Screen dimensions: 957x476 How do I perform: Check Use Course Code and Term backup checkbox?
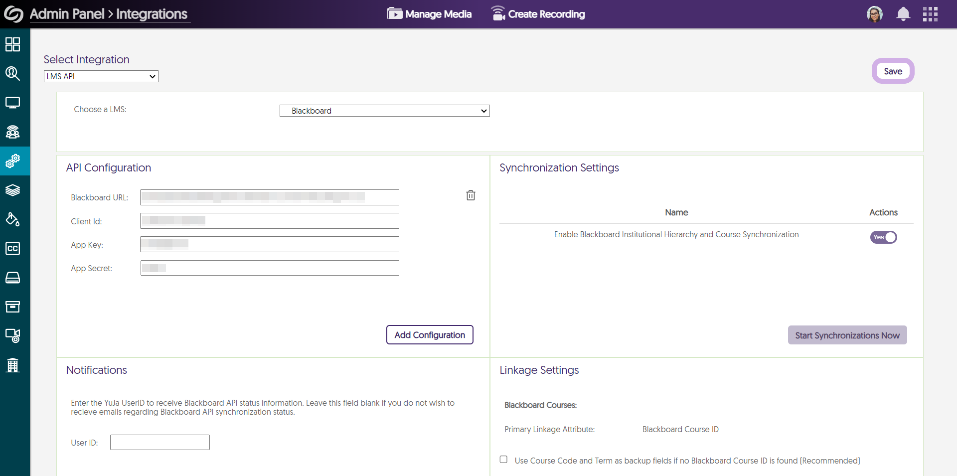pos(503,460)
